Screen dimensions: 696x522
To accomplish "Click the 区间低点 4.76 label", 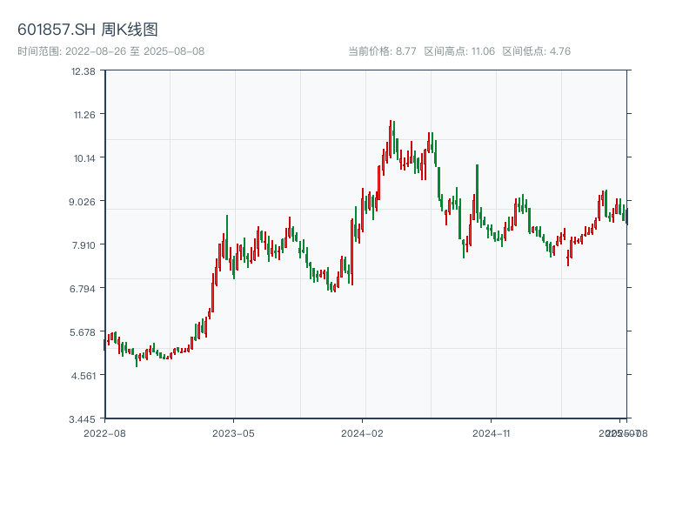I will pos(536,51).
